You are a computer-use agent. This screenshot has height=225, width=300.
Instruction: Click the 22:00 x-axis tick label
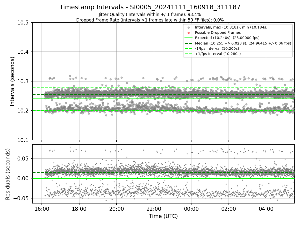tap(154, 208)
